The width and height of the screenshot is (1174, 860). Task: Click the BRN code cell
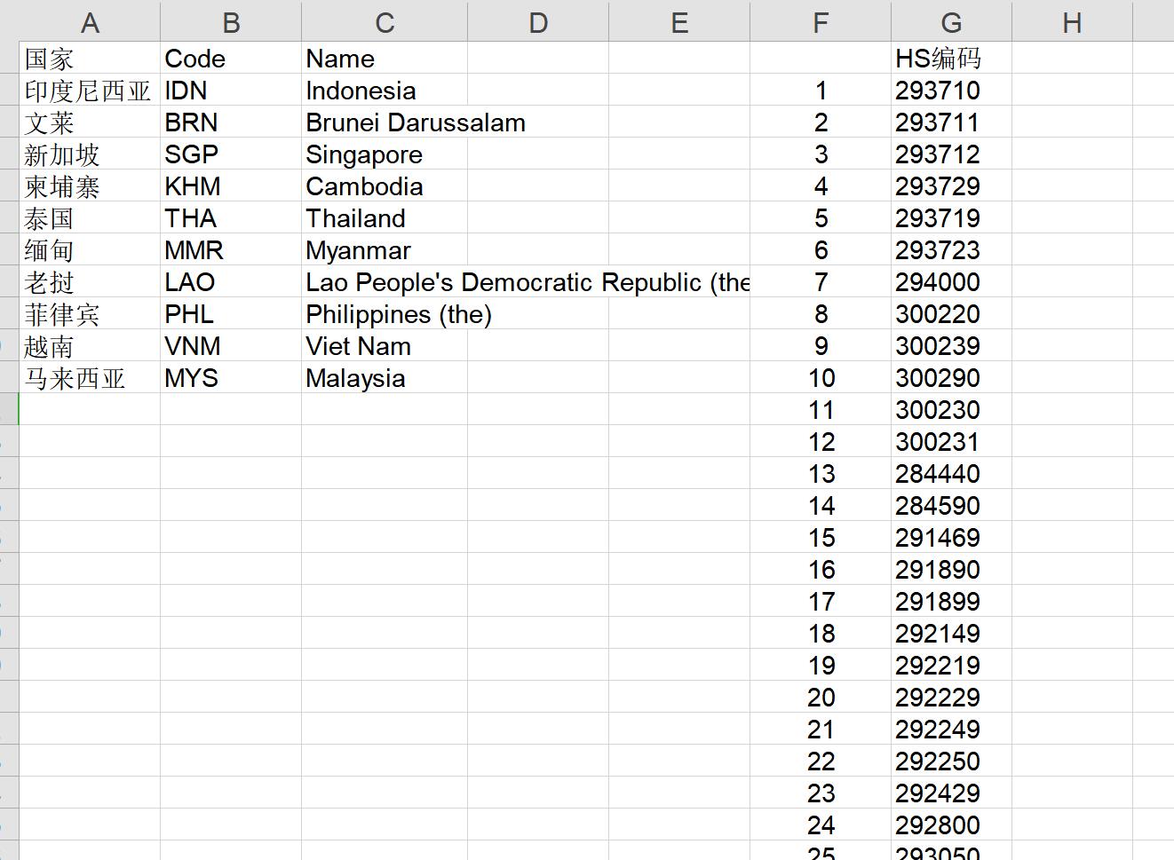231,122
